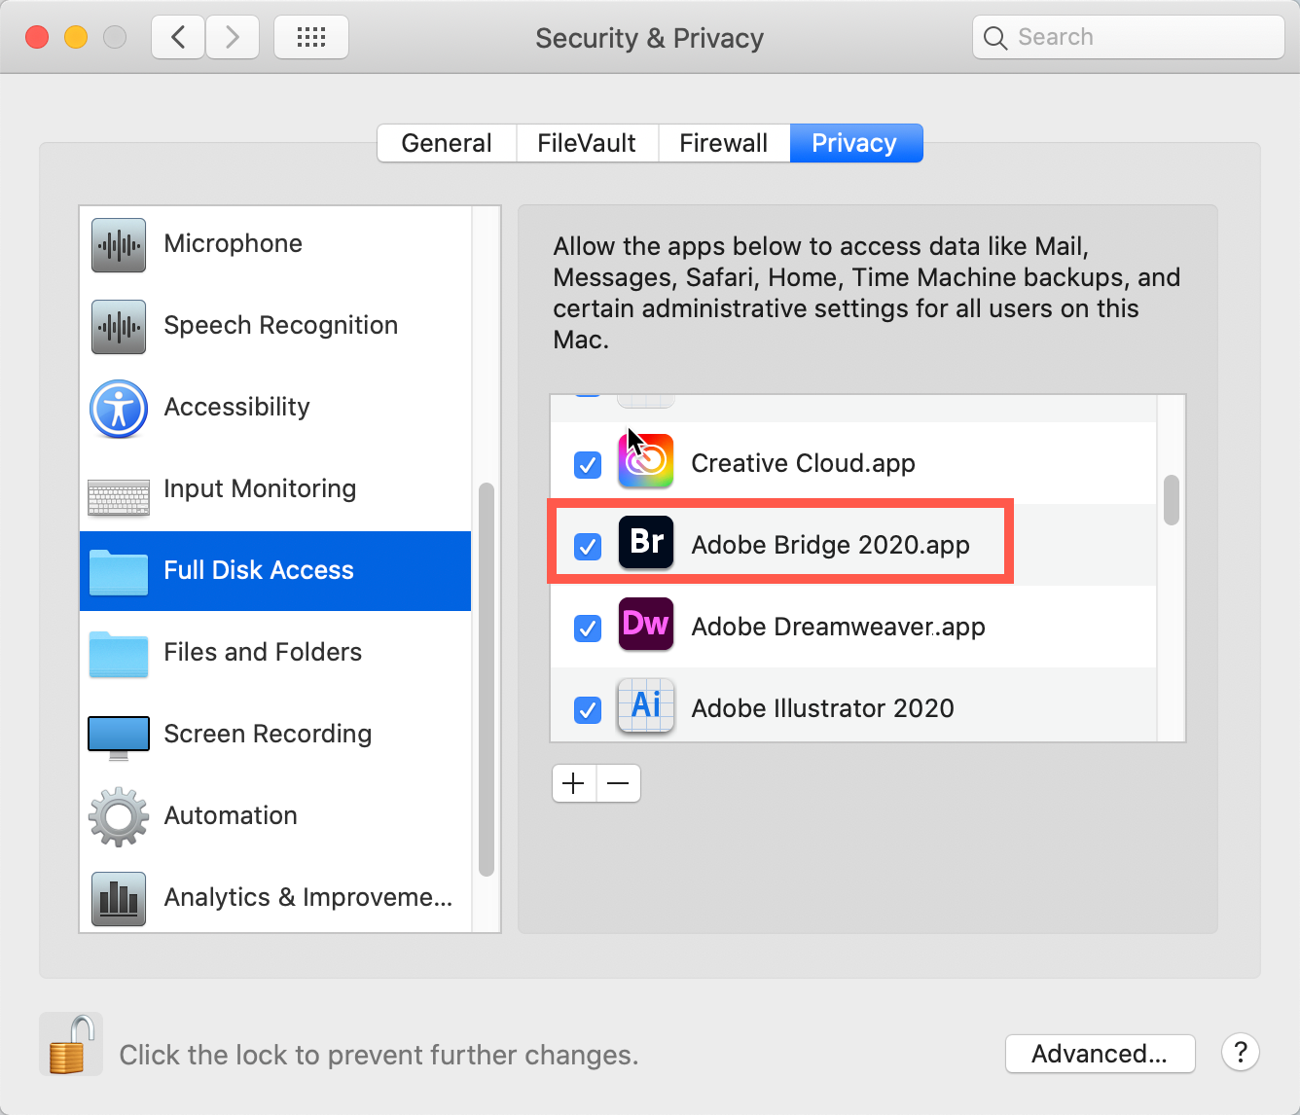1300x1115 pixels.
Task: Uncheck Adobe Bridge 2020.app access
Action: coord(587,547)
